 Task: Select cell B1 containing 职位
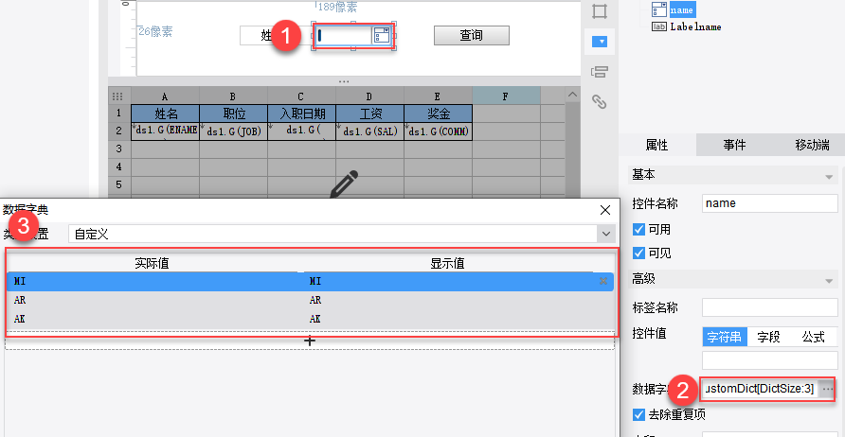[x=233, y=114]
